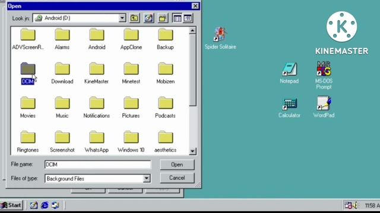Click the File name input field
Image resolution: width=380 pixels, height=213 pixels.
click(97, 164)
